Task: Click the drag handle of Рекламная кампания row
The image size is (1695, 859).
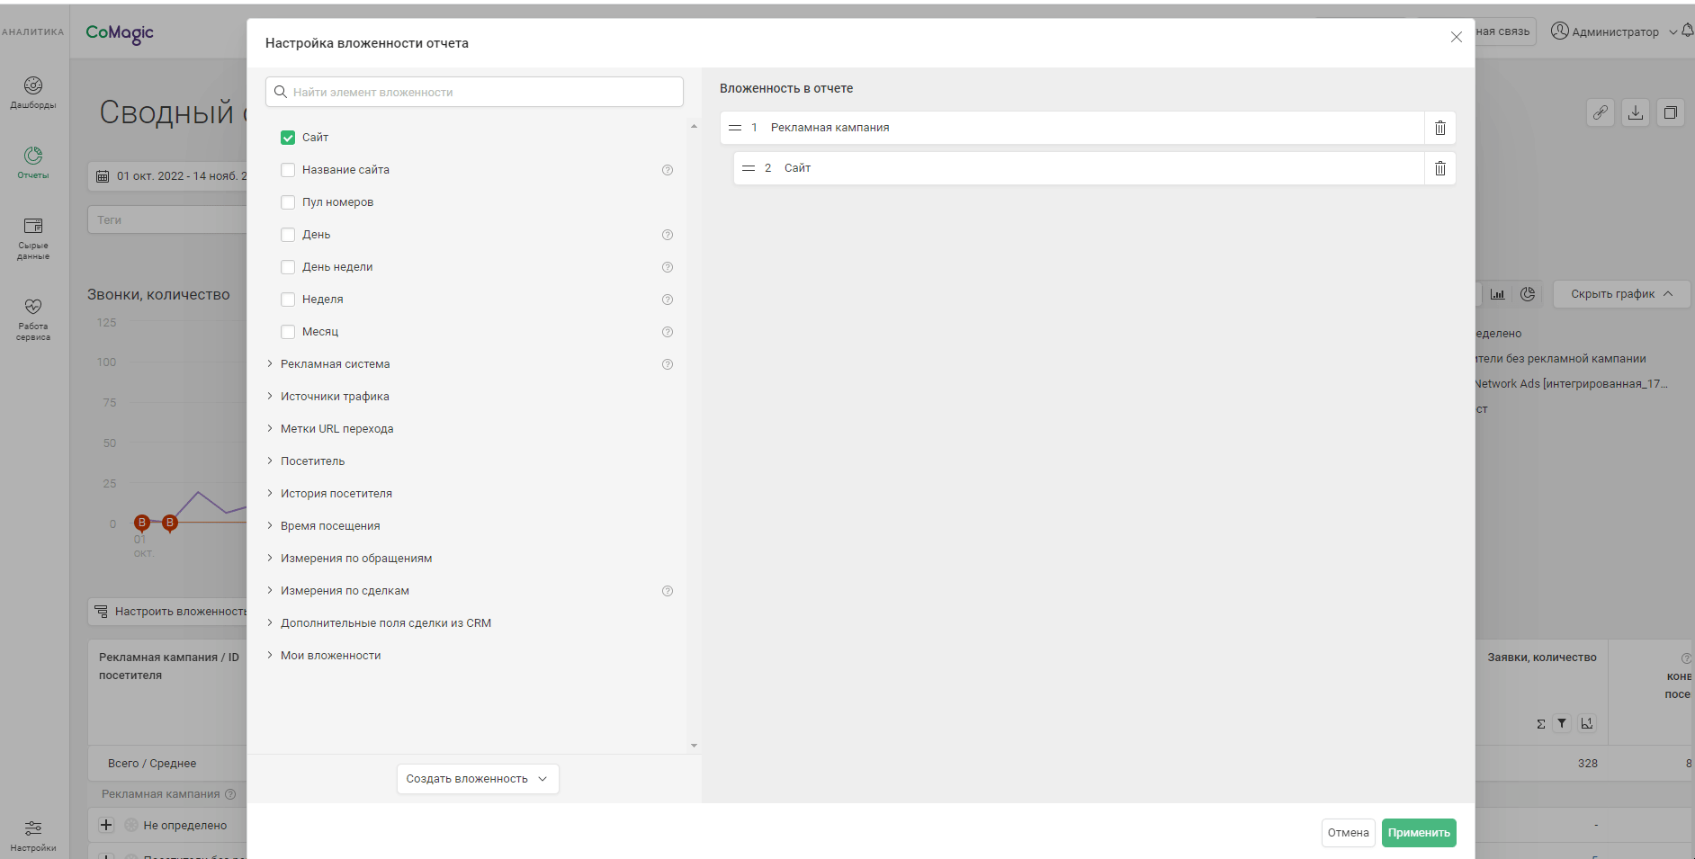Action: (735, 128)
